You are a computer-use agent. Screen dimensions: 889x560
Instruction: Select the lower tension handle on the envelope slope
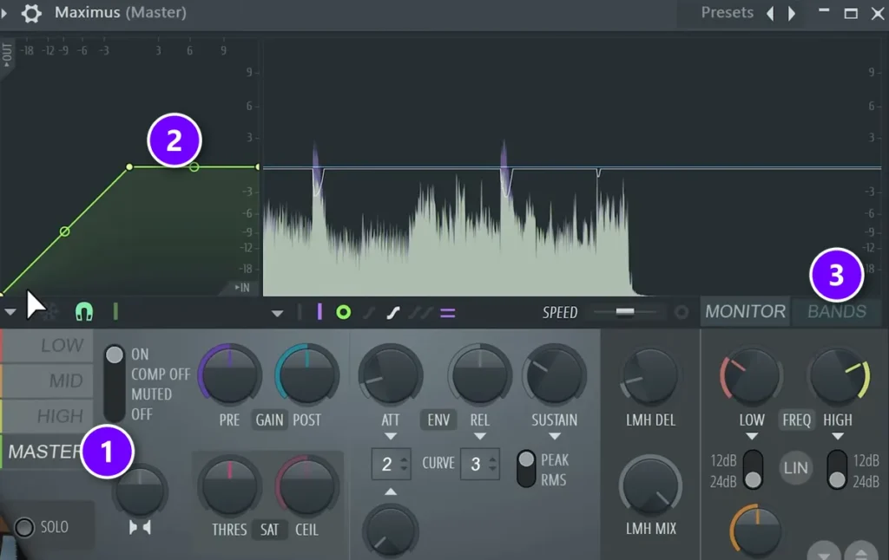64,231
